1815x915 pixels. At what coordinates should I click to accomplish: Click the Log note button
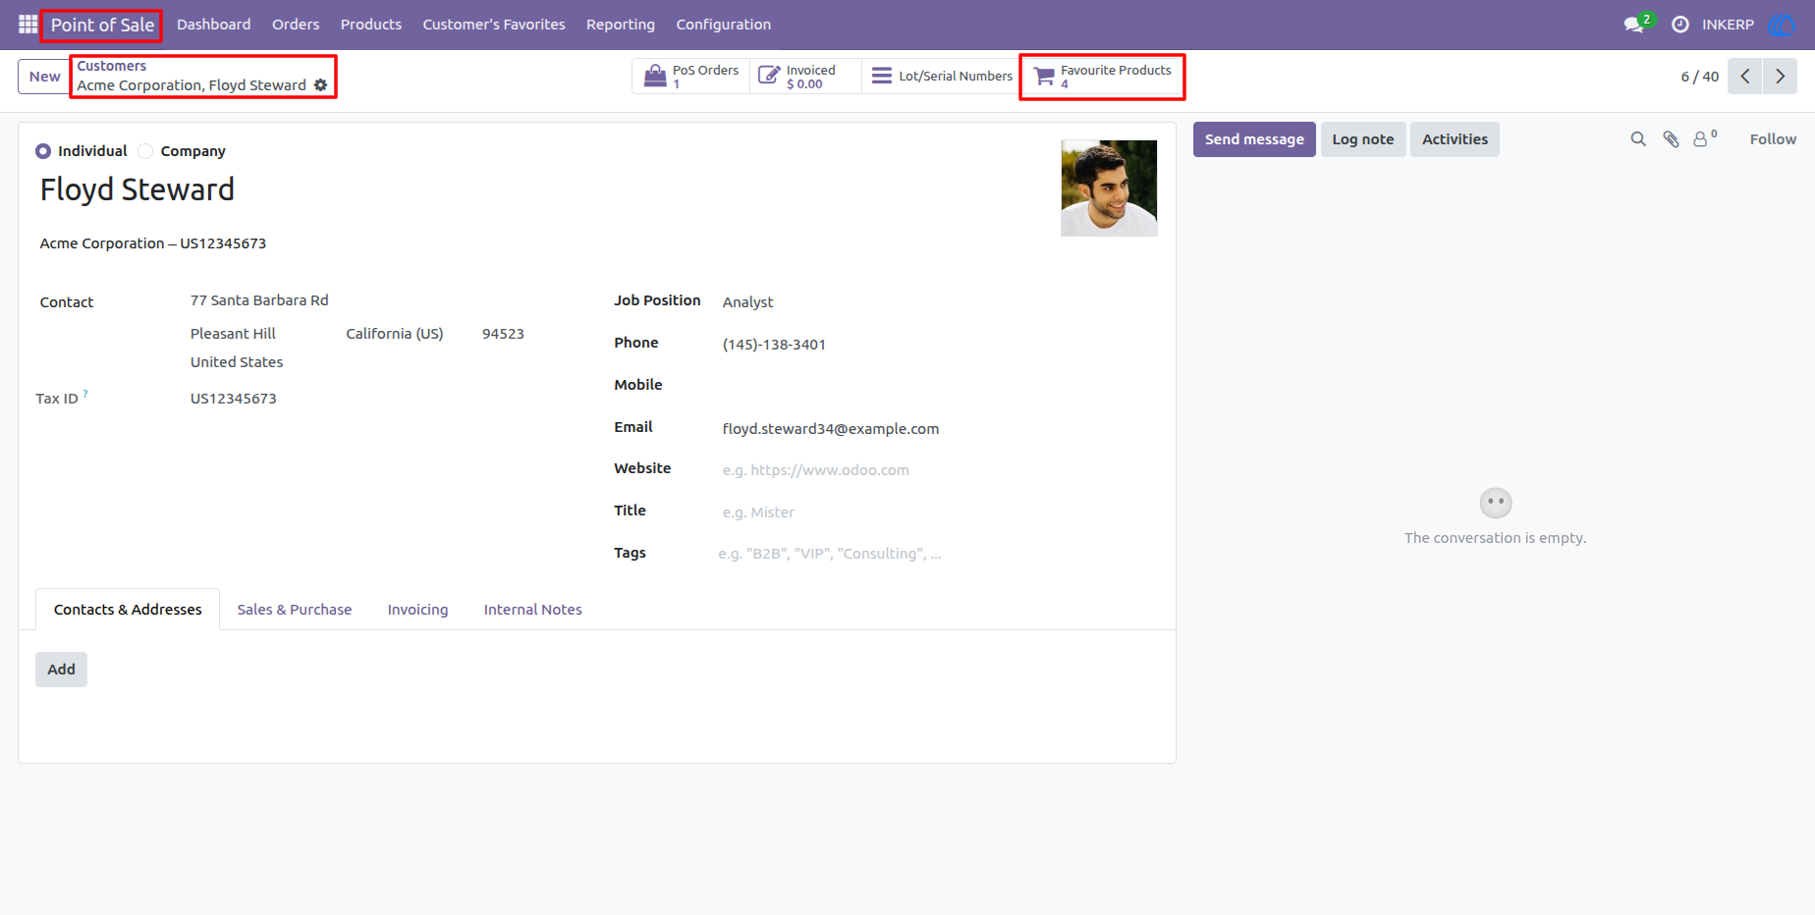coord(1363,139)
